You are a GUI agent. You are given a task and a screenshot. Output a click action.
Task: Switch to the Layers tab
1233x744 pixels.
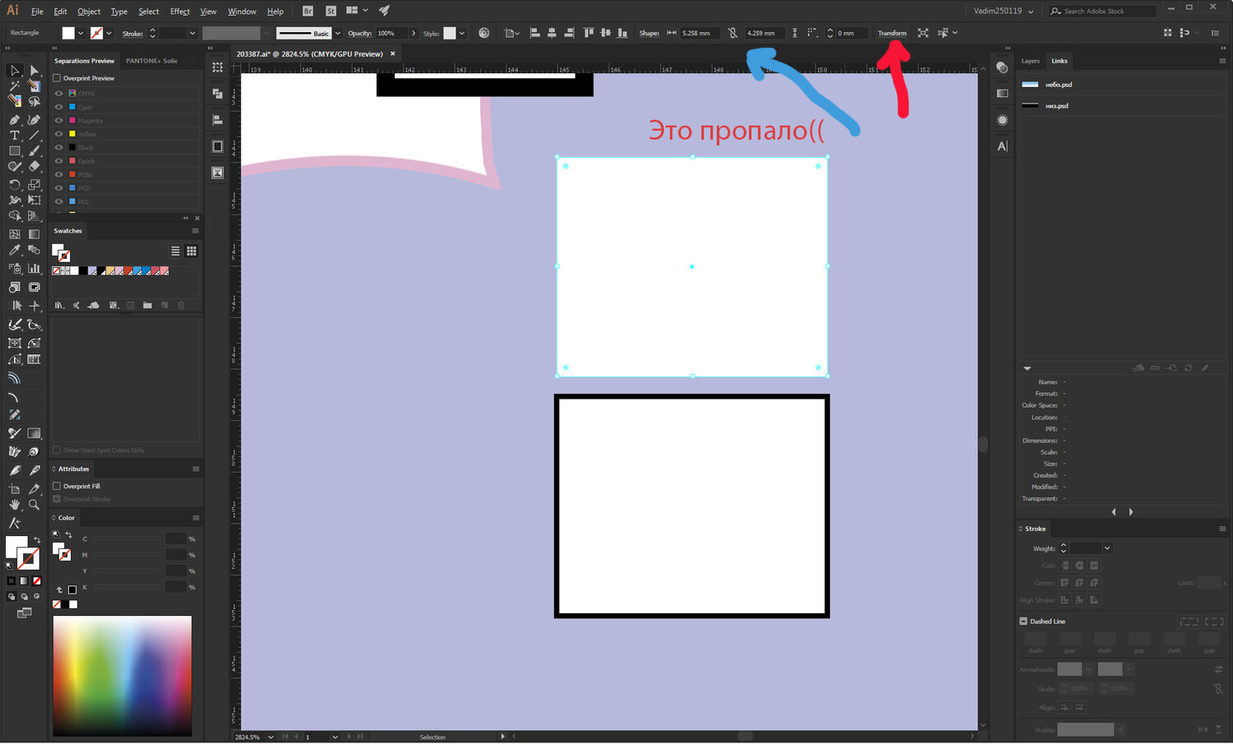(1030, 61)
